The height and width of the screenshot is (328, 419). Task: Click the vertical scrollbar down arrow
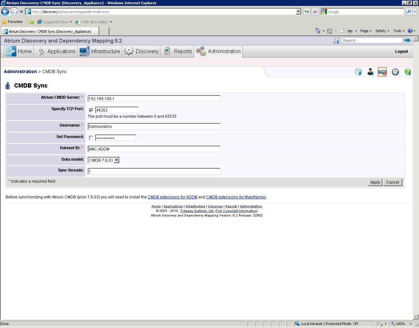click(416, 317)
